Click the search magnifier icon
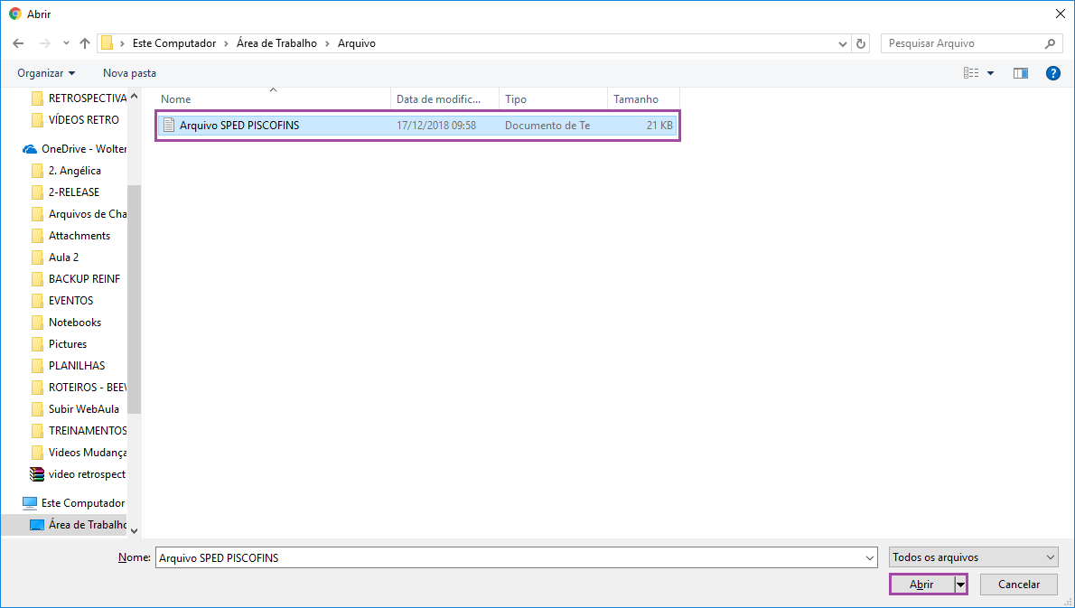Image resolution: width=1075 pixels, height=608 pixels. pyautogui.click(x=1050, y=43)
